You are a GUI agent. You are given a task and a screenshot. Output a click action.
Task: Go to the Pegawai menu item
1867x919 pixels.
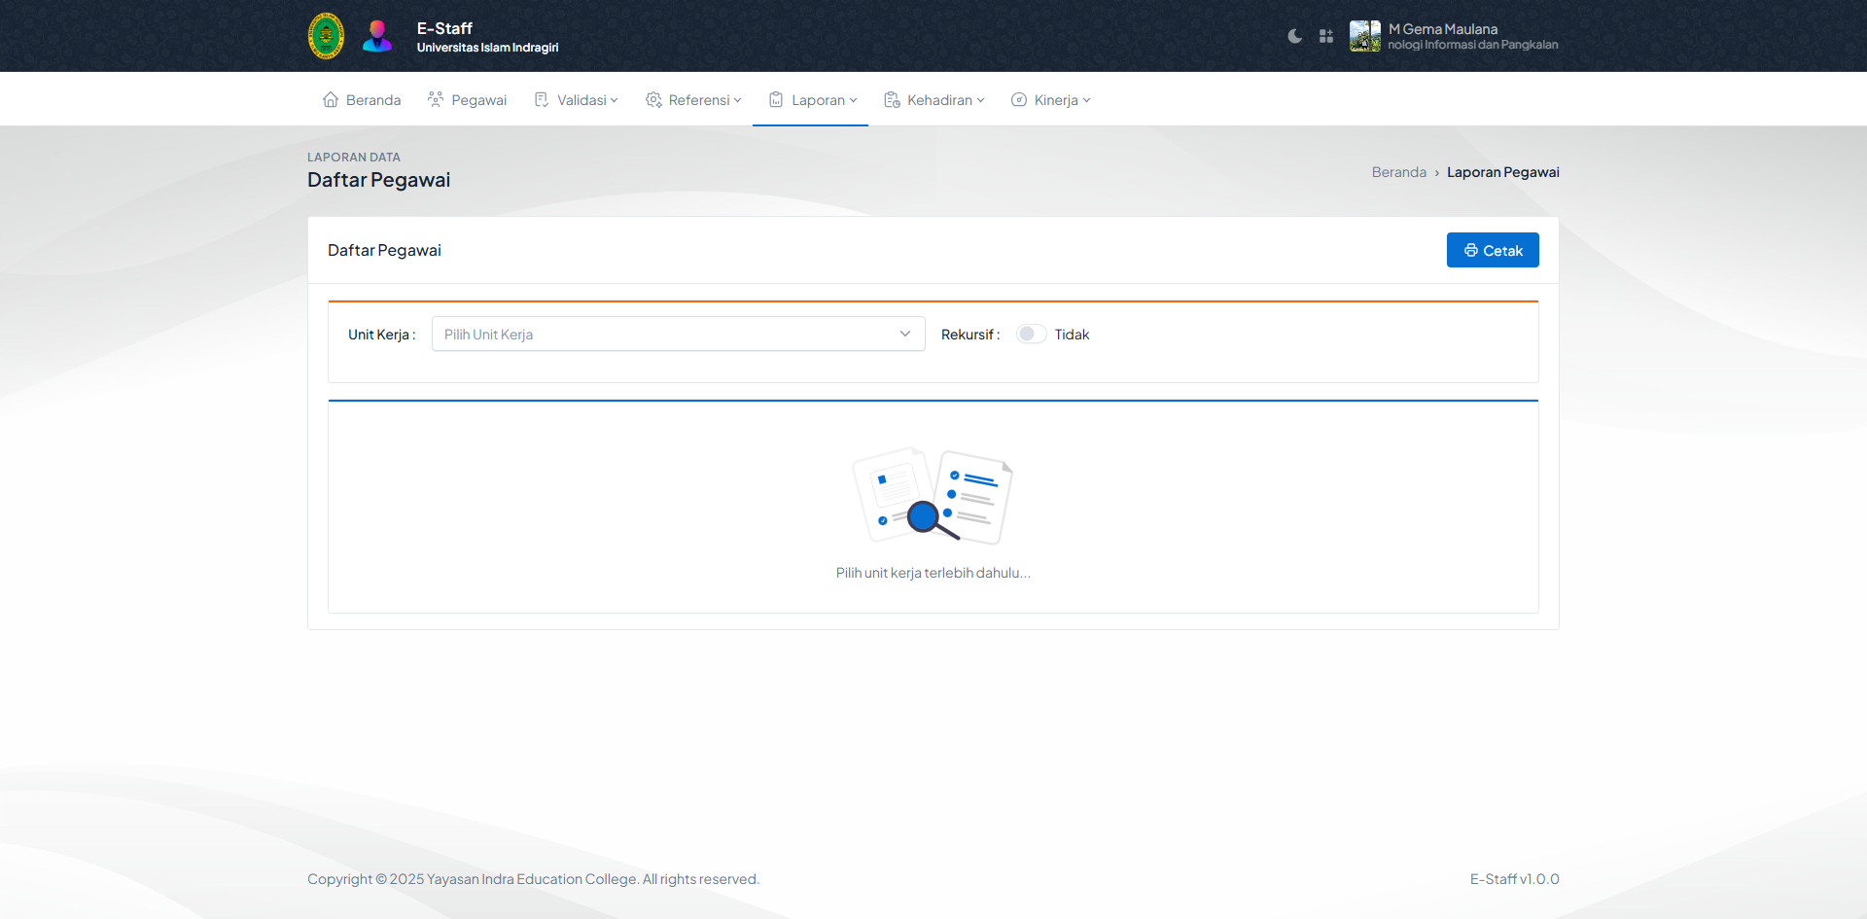(x=478, y=100)
